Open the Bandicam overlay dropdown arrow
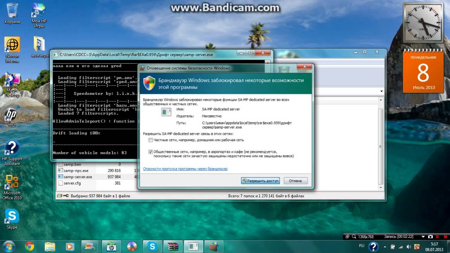Screen dimensions: 450x253 424,236
